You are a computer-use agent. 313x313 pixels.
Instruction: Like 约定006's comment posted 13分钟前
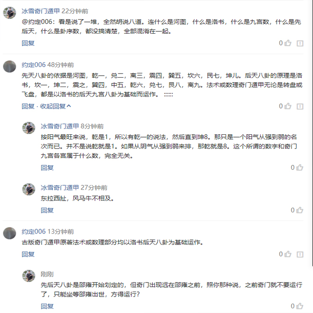(x=288, y=254)
